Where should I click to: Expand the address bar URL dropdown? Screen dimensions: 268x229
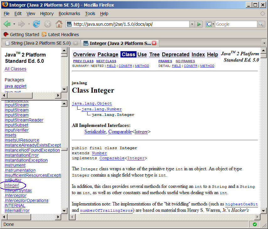(x=192, y=24)
